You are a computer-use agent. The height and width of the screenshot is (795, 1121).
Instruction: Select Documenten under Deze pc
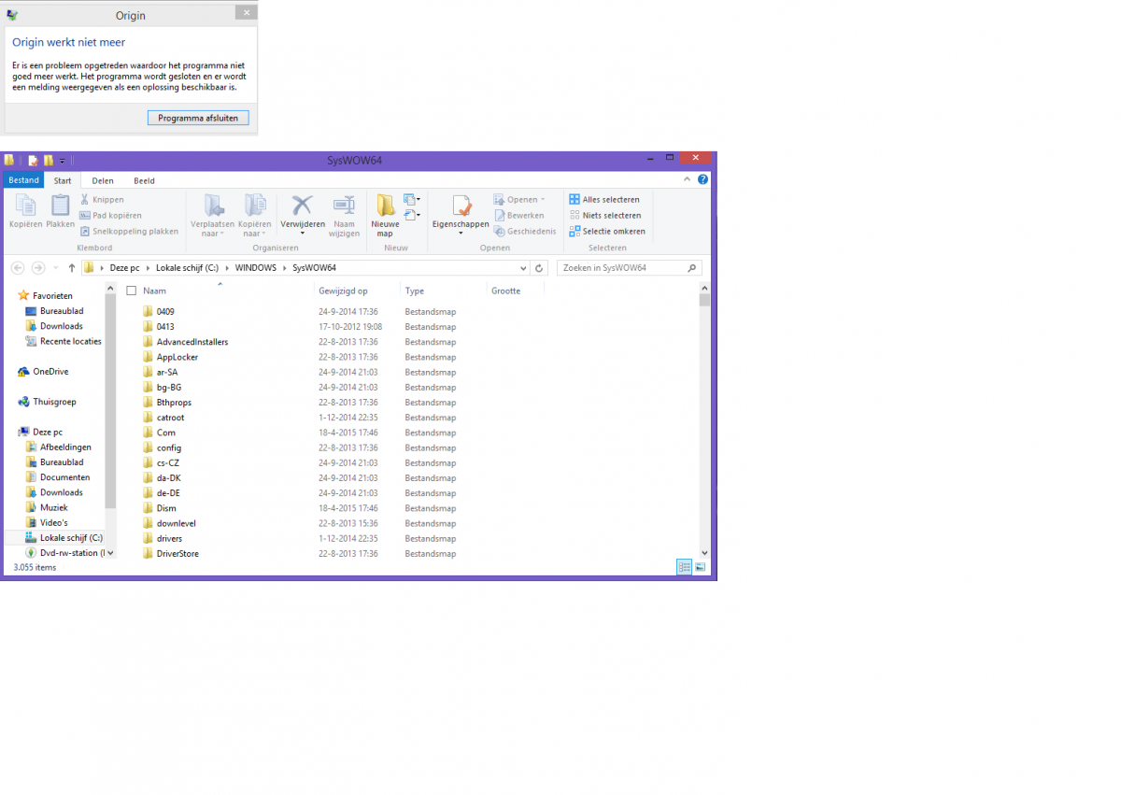pos(57,477)
